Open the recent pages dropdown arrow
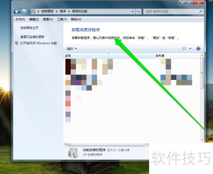 point(29,12)
